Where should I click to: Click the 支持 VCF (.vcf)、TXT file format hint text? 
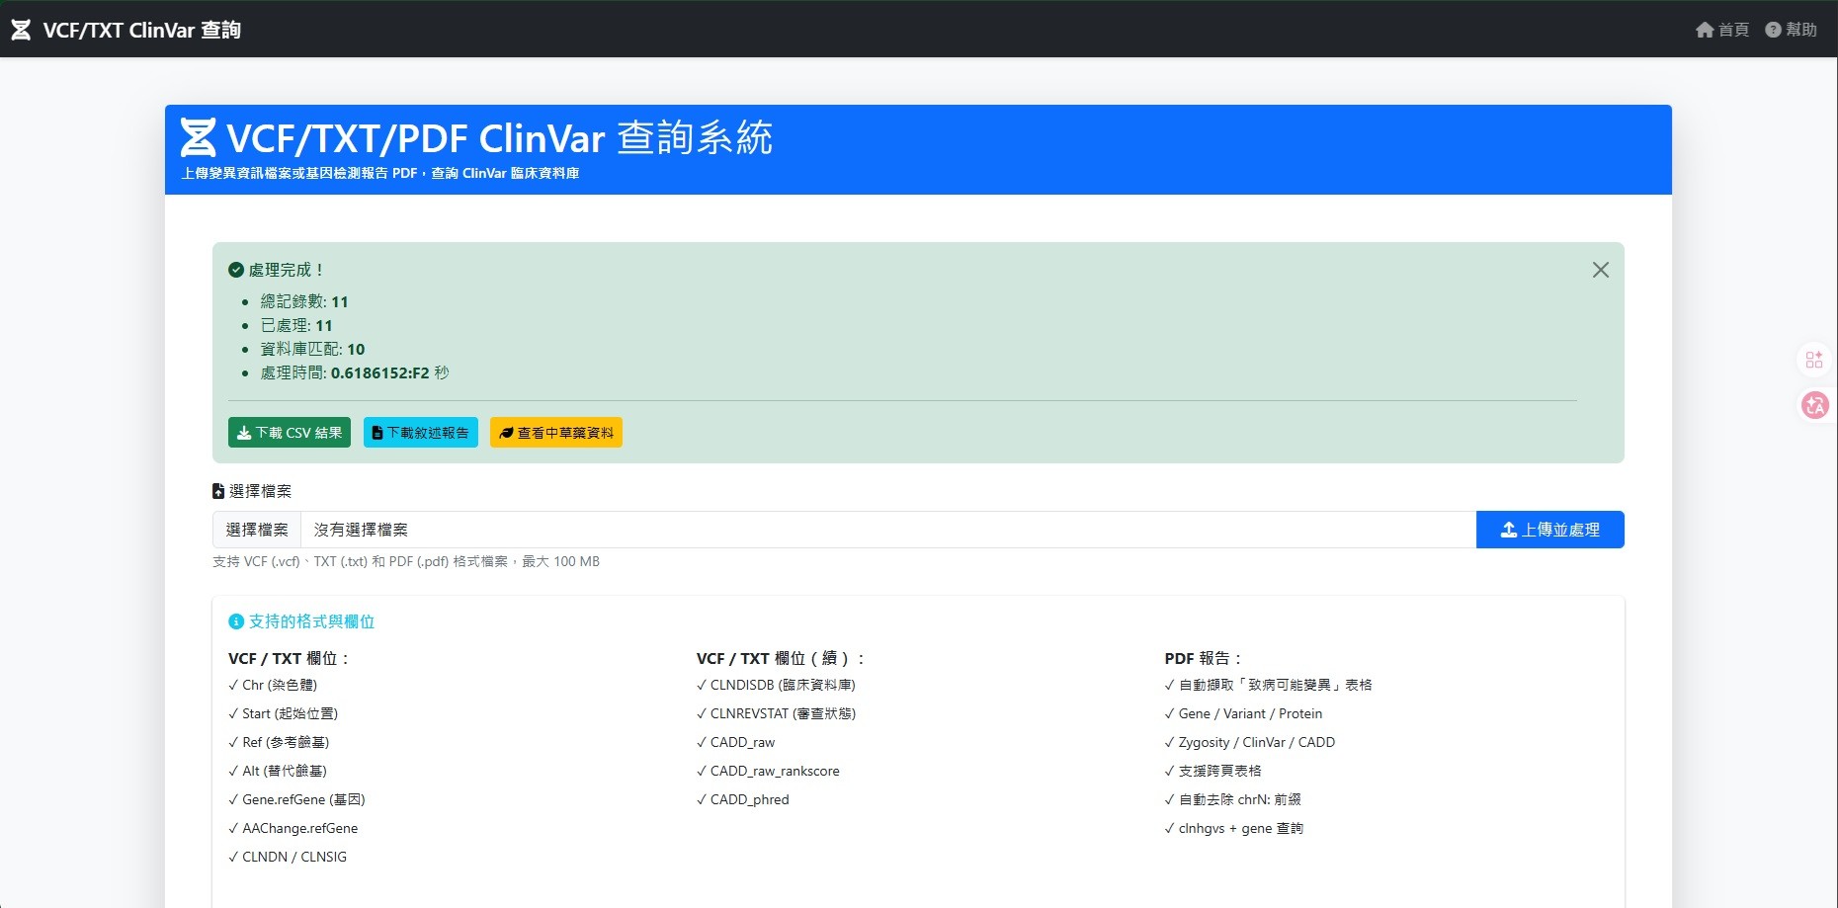point(406,561)
